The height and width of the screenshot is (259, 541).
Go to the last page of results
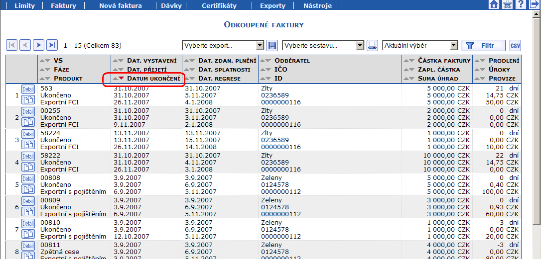52,45
